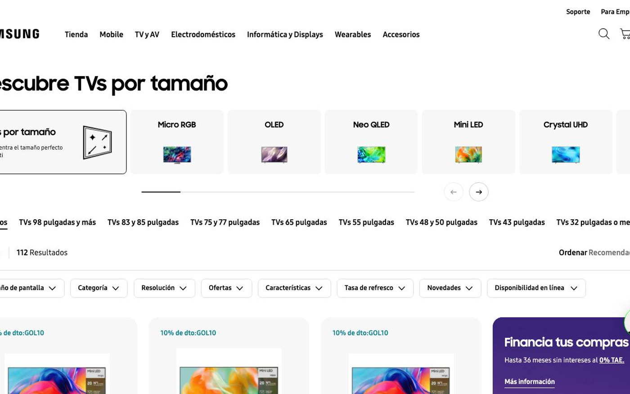Screen dimensions: 630x394
Task: Click the 'Financia tus compras' banner heading
Action: [566, 343]
